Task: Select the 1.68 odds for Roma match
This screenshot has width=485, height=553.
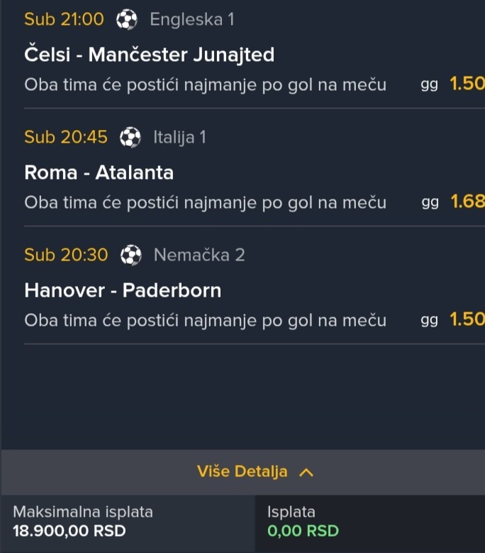Action: (x=467, y=202)
